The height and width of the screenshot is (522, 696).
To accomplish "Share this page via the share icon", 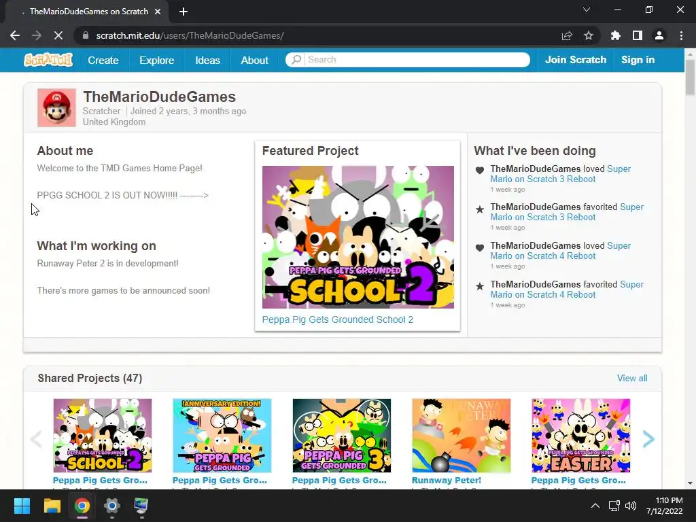I will (567, 35).
